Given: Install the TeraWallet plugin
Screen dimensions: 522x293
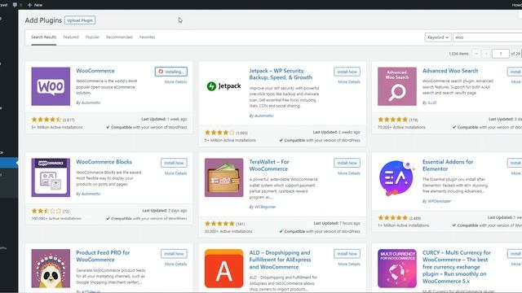Looking at the screenshot, I should click(347, 163).
